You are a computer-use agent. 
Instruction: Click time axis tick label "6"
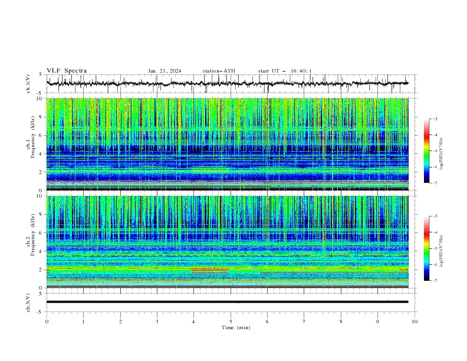coord(267,321)
